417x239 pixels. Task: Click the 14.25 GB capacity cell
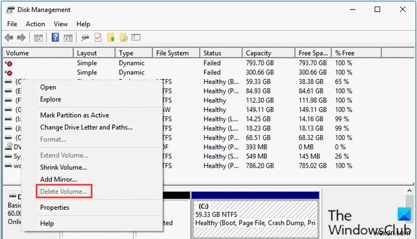[258, 119]
